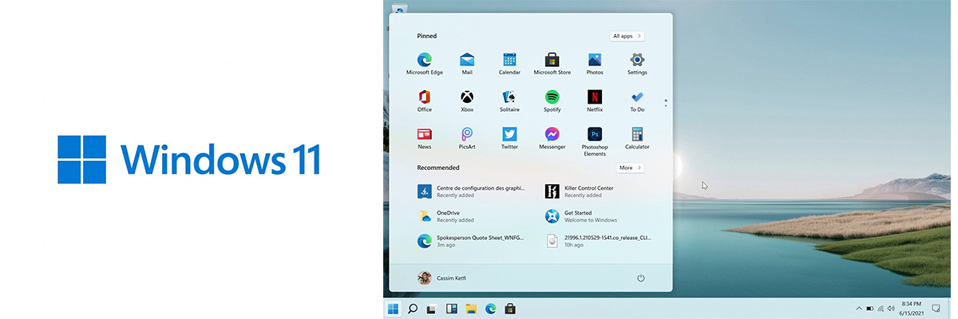The width and height of the screenshot is (958, 319).
Task: Click the power button in Start menu
Action: click(640, 278)
